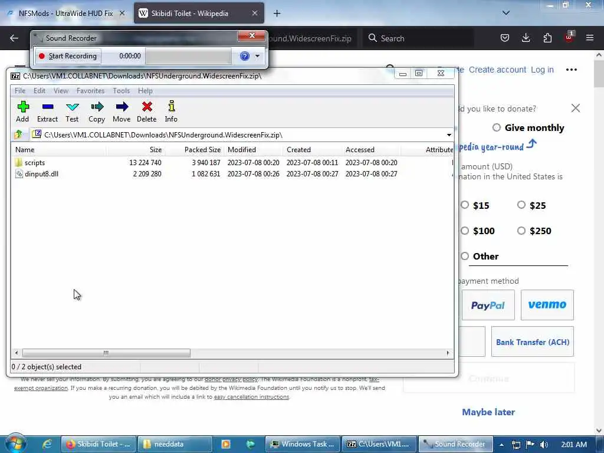604x453 pixels.
Task: Open the Help menu in 7-Zip
Action: (145, 91)
